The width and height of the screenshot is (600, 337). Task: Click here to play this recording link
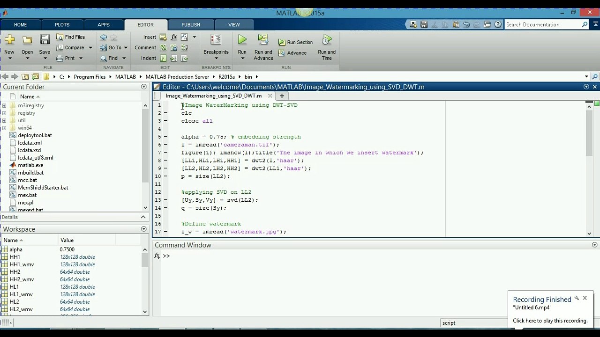click(550, 321)
